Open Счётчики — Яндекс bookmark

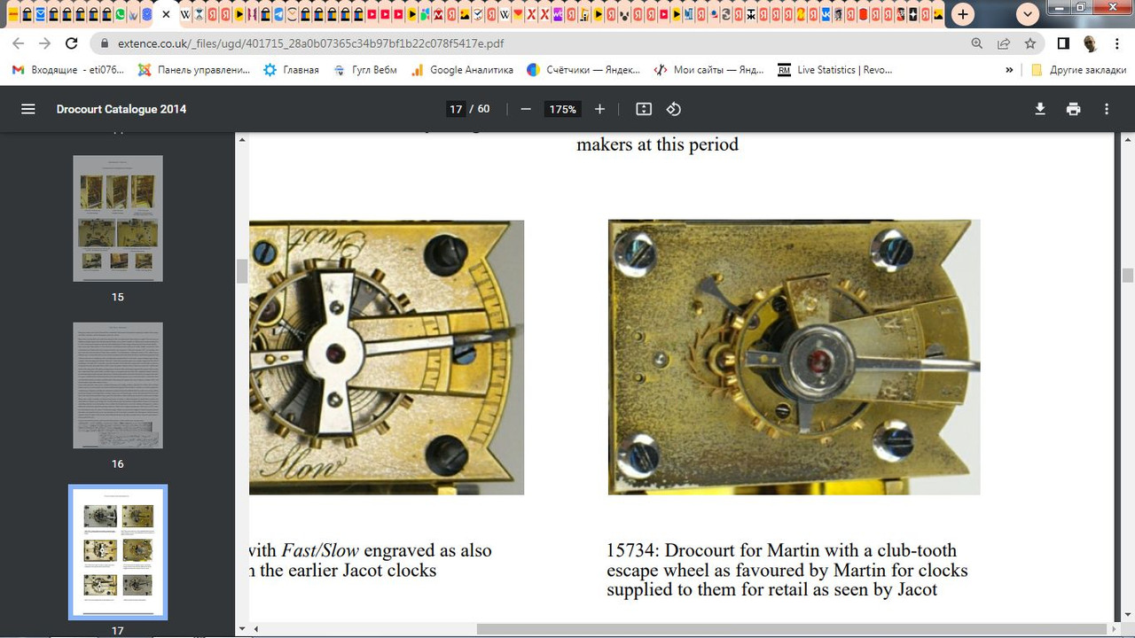point(583,70)
